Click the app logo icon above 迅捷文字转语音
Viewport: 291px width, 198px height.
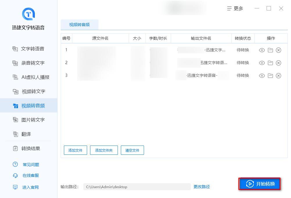coord(28,14)
